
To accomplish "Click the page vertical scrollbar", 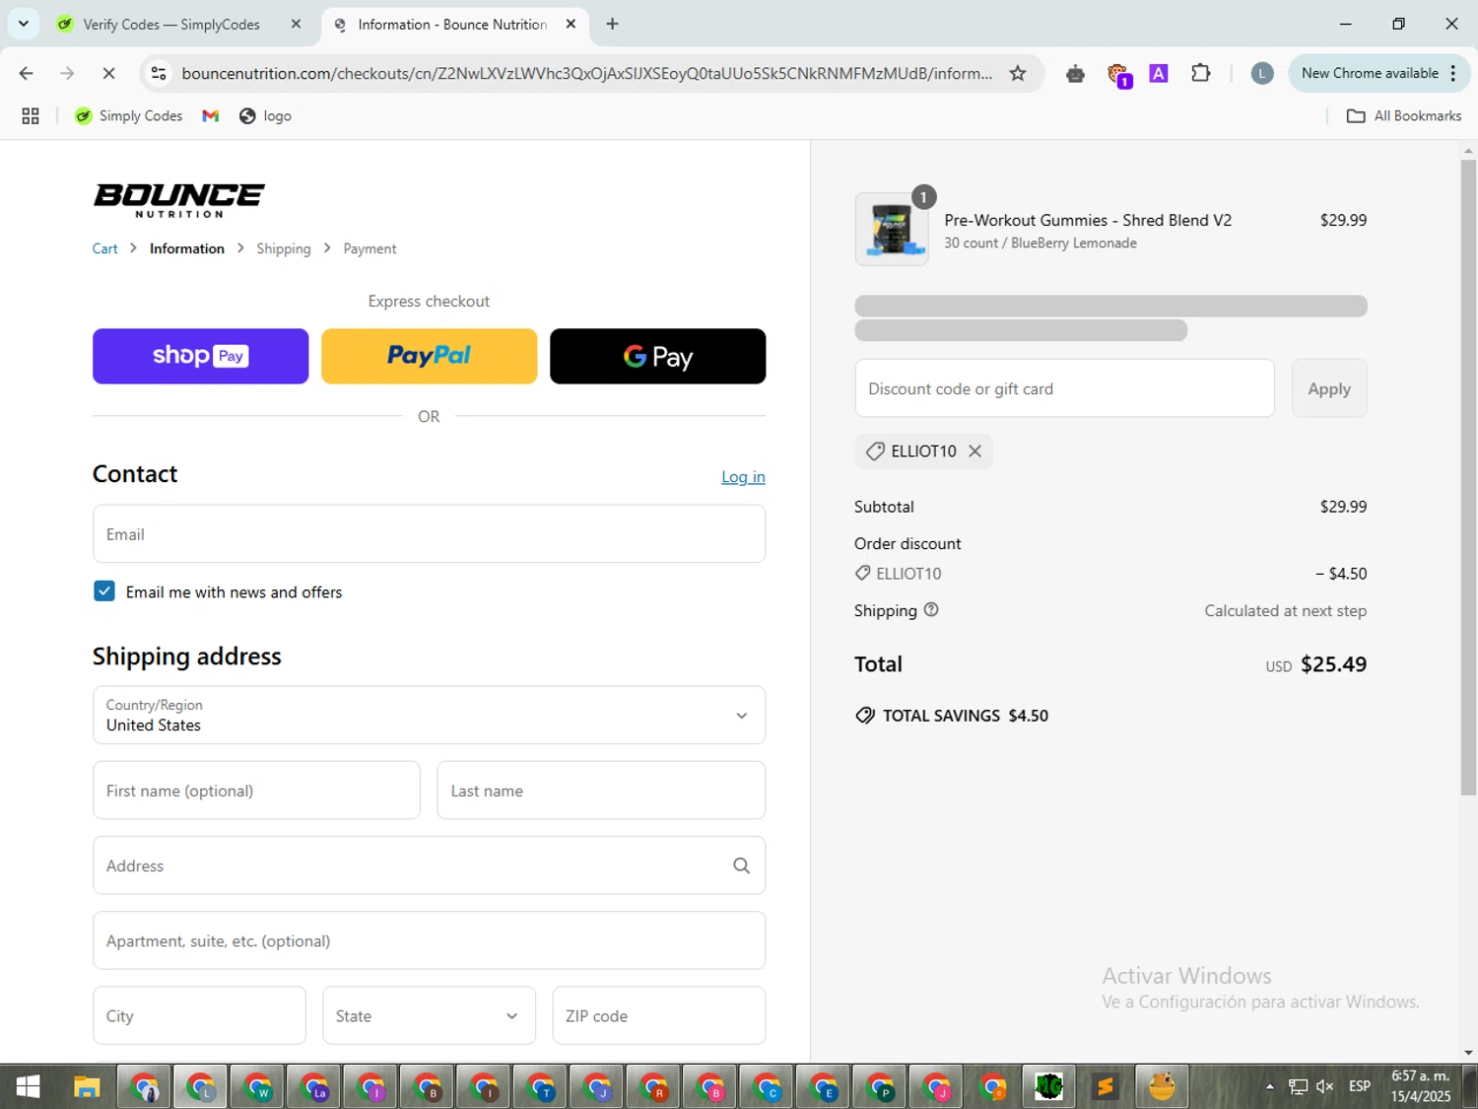I will pos(1468,477).
